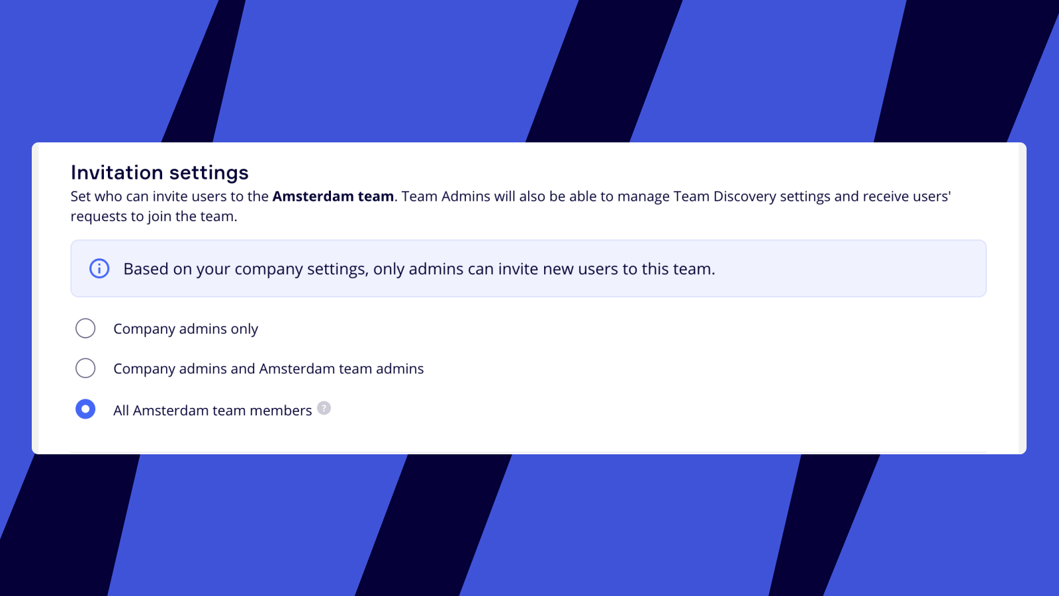Choose Company admins and Amsterdam team admins radio
This screenshot has height=596, width=1059.
tap(85, 368)
